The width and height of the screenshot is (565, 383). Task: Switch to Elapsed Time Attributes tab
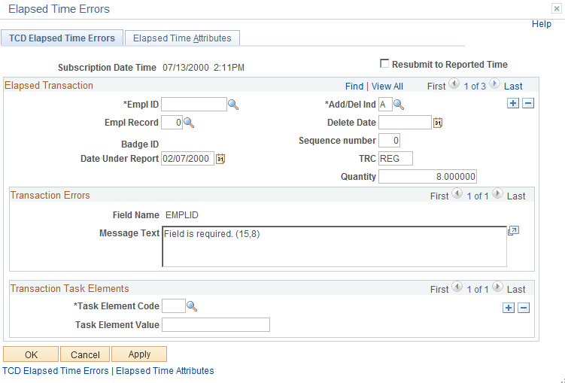[182, 38]
